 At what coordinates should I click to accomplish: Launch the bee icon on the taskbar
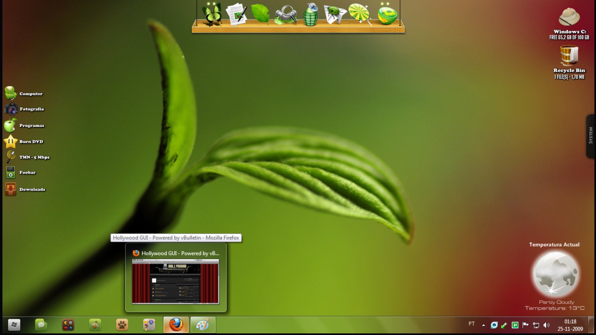pos(95,325)
